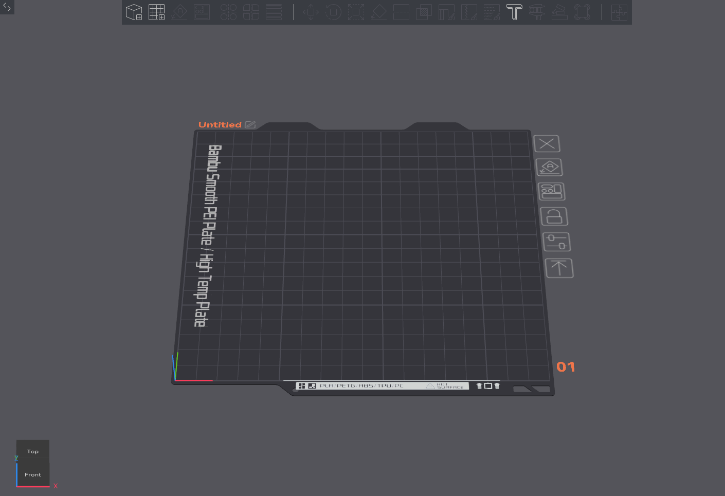This screenshot has width=725, height=496.
Task: Select the Lay on face tool
Action: tap(378, 12)
